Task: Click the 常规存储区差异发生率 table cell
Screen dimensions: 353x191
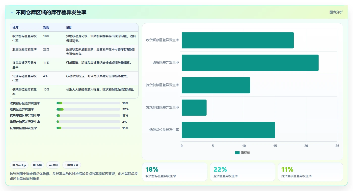Action: (x=25, y=78)
